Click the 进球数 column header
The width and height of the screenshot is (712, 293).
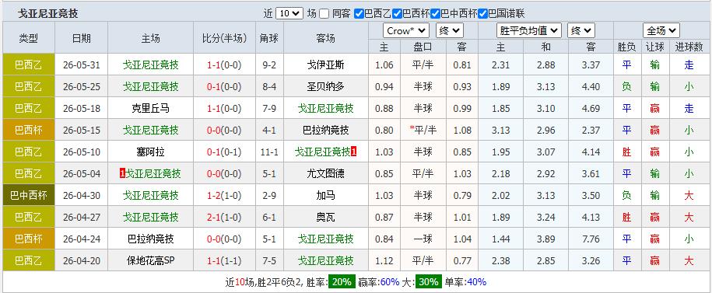click(x=689, y=47)
